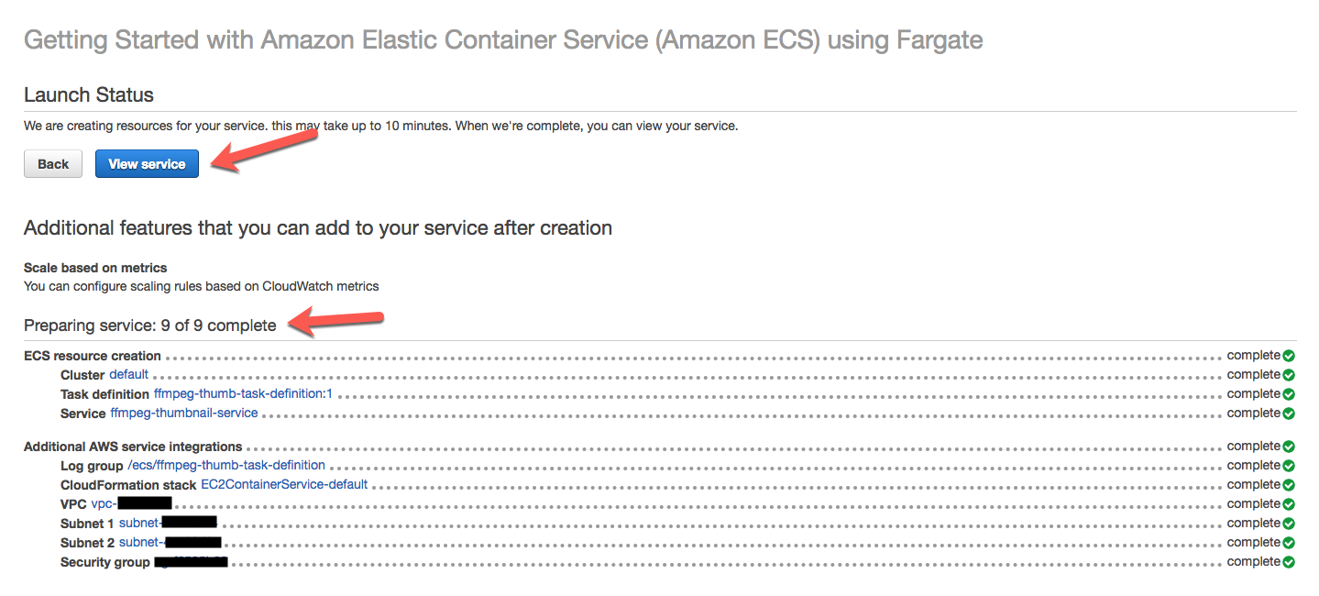This screenshot has height=596, width=1319.
Task: Click the Service row complete check icon
Action: click(1289, 414)
